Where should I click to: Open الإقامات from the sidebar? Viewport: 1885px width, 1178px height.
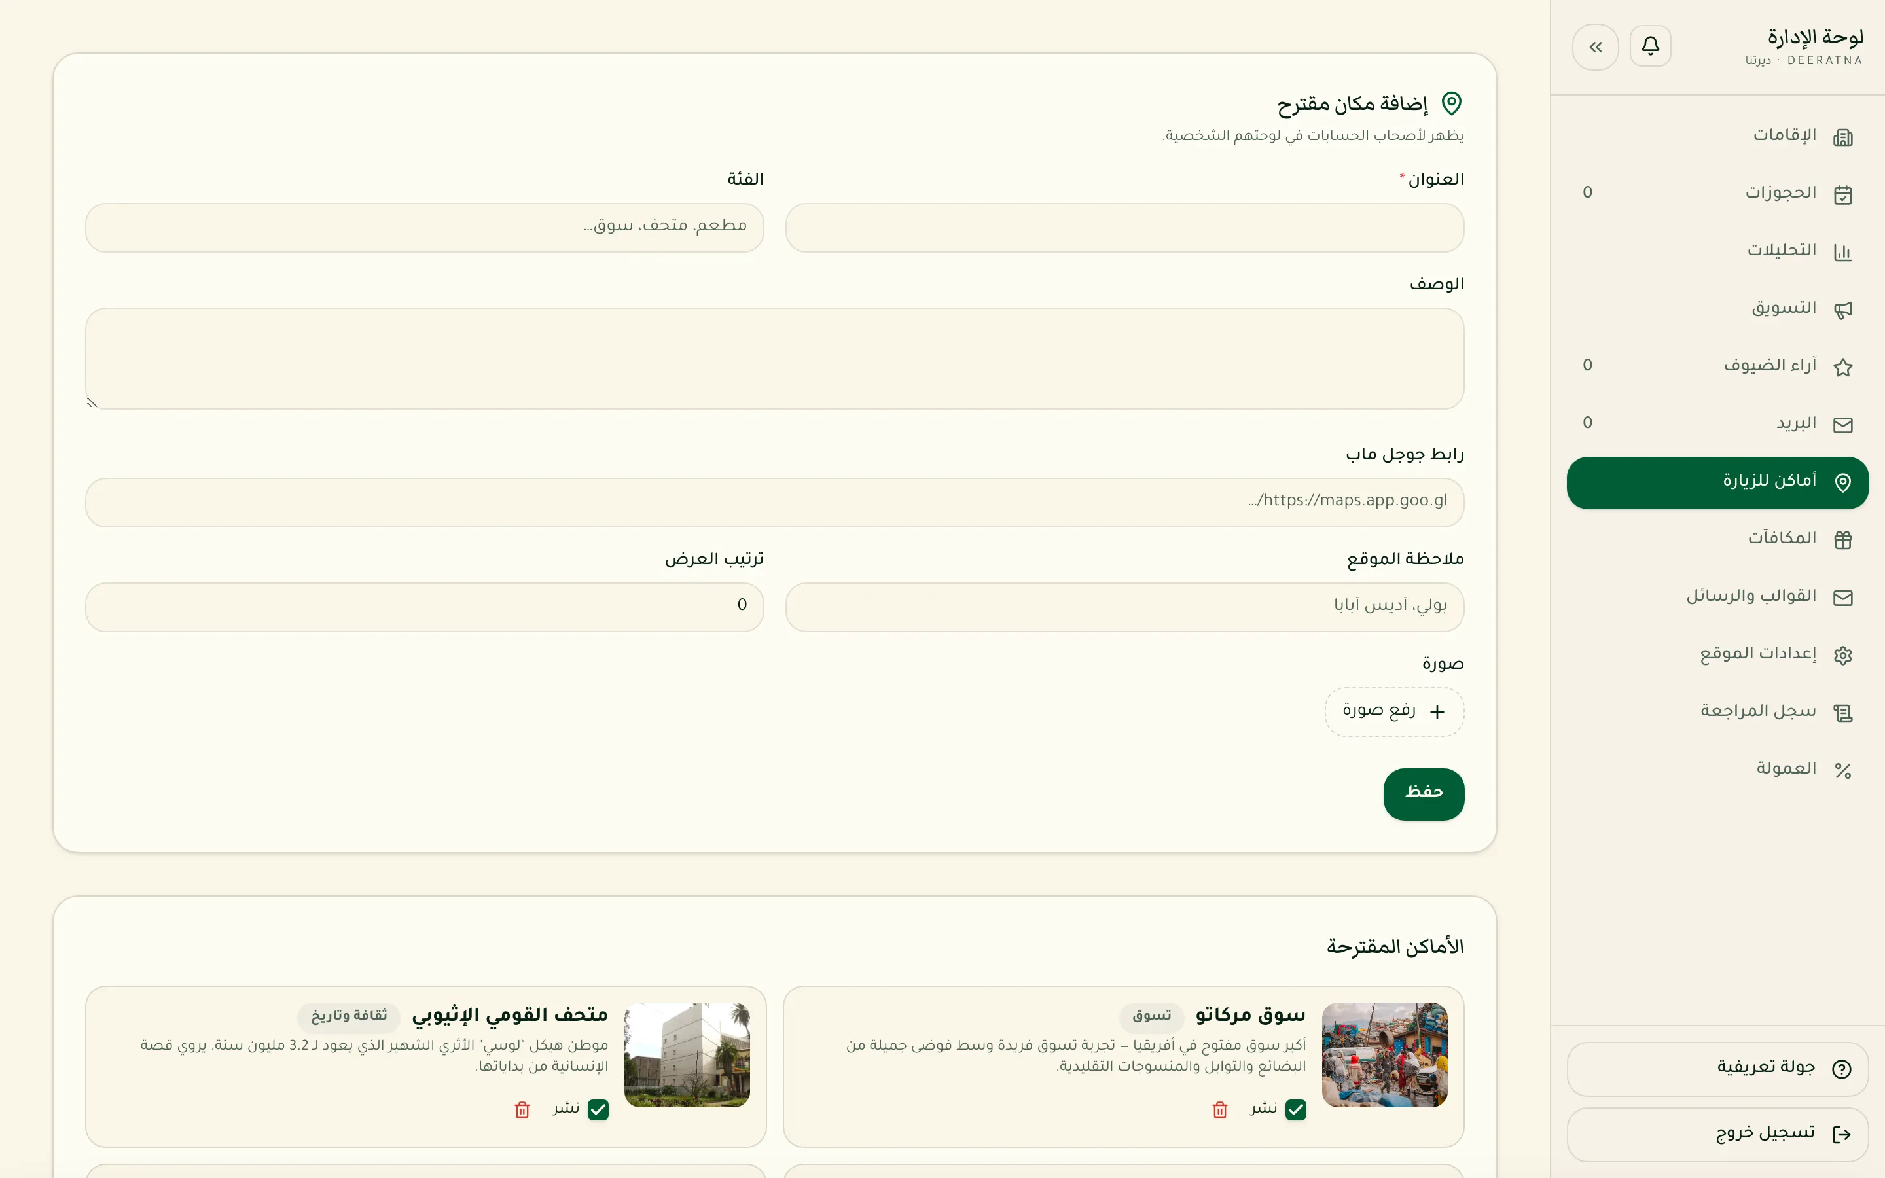[x=1717, y=136]
